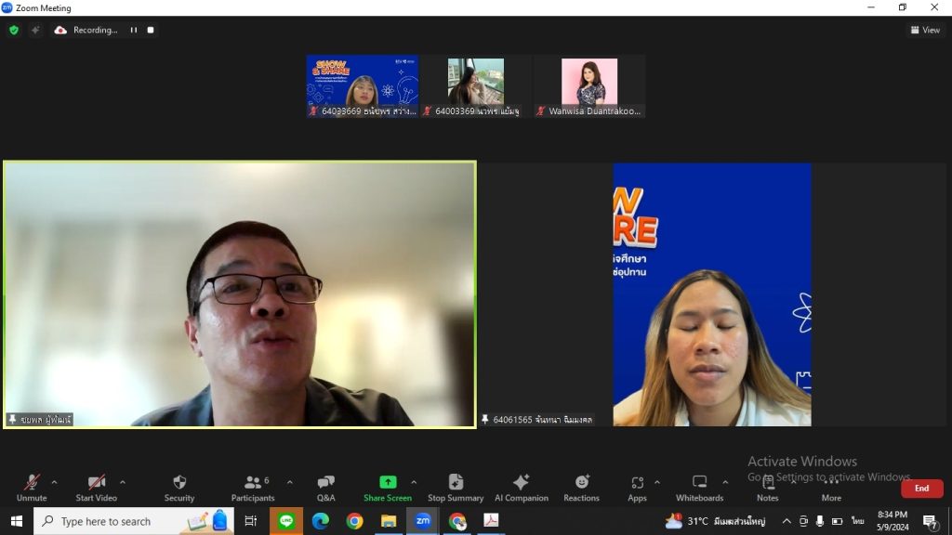
Task: Expand Participants options arrow
Action: click(290, 482)
